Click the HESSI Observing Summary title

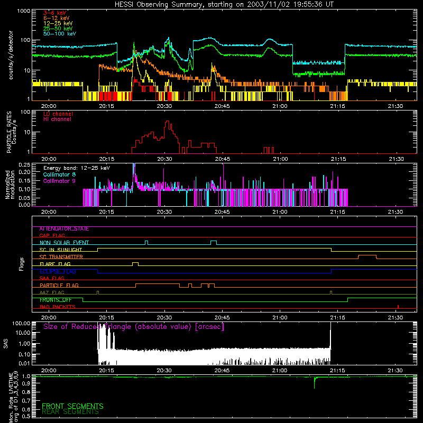[224, 5]
